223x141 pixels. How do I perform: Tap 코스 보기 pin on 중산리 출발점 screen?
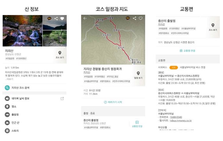pos(213,27)
